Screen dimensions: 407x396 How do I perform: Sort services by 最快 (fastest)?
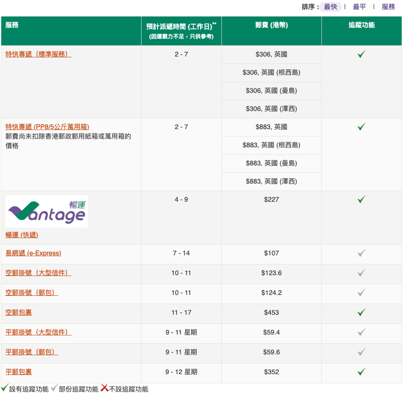point(330,7)
